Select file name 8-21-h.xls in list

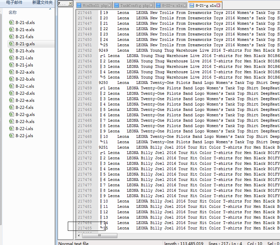click(25, 51)
